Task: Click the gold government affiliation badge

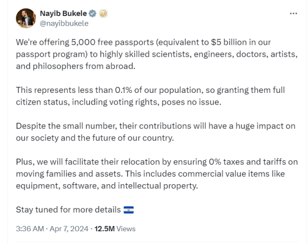Action: coord(103,13)
